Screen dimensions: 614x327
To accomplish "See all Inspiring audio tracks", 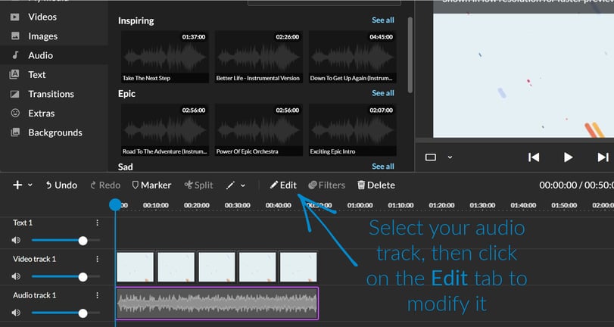I will pos(383,20).
